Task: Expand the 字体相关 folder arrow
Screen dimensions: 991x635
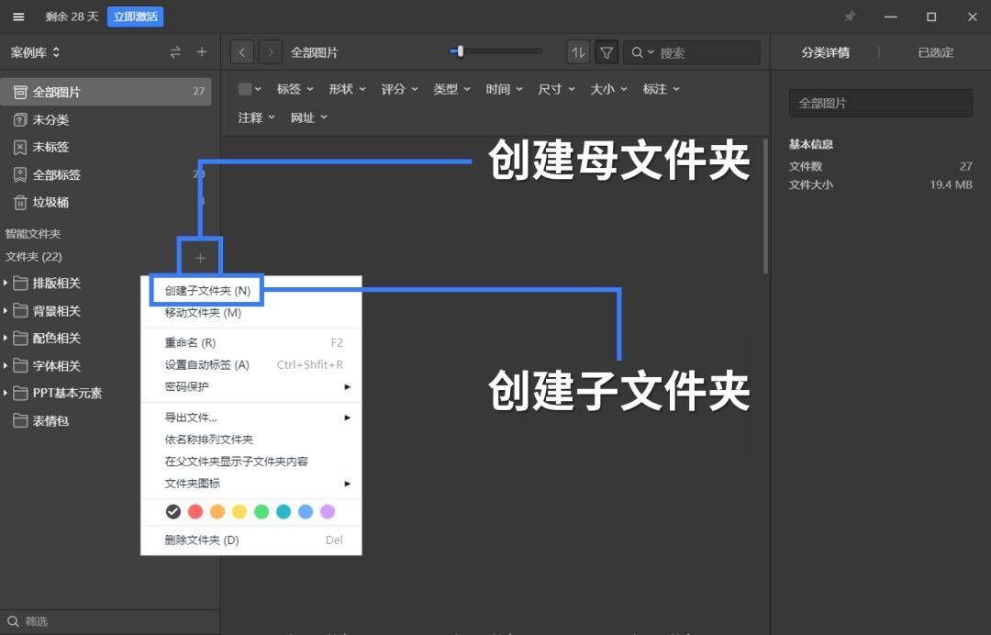Action: click(x=6, y=366)
